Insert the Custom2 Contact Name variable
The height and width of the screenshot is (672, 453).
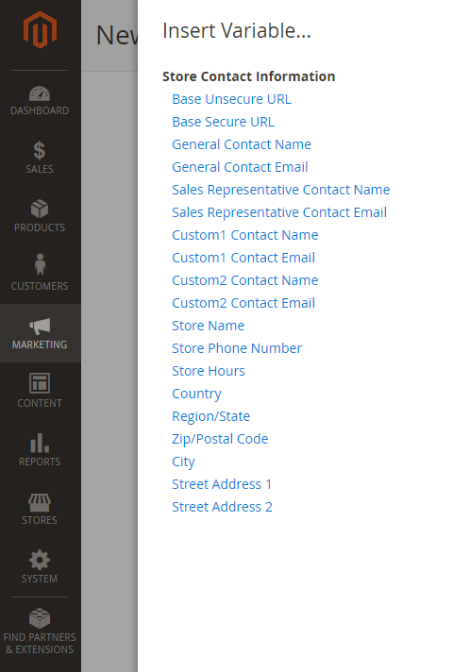[244, 280]
